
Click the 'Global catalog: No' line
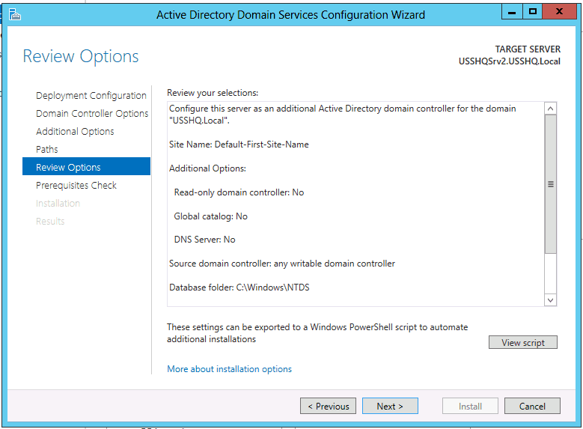pyautogui.click(x=210, y=216)
